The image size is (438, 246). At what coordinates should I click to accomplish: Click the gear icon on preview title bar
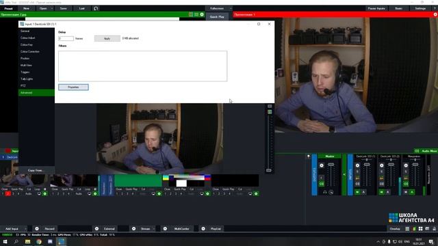point(202,14)
